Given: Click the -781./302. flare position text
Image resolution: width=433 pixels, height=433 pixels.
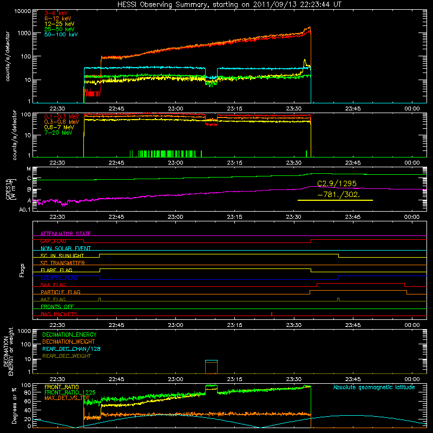Looking at the screenshot, I should (x=339, y=194).
